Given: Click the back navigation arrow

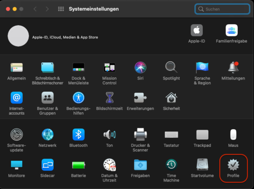Looking at the screenshot, I should point(35,9).
